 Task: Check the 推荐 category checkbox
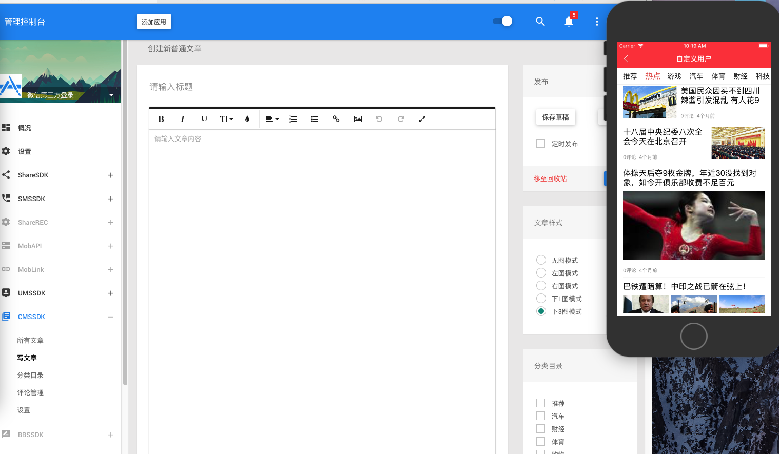coord(540,403)
